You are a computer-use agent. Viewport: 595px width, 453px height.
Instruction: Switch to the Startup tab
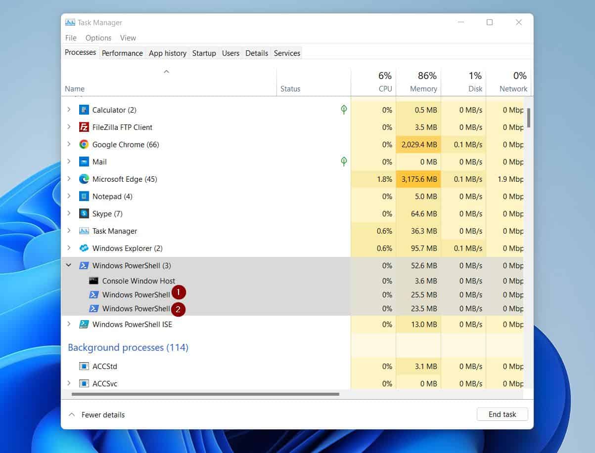pos(204,53)
